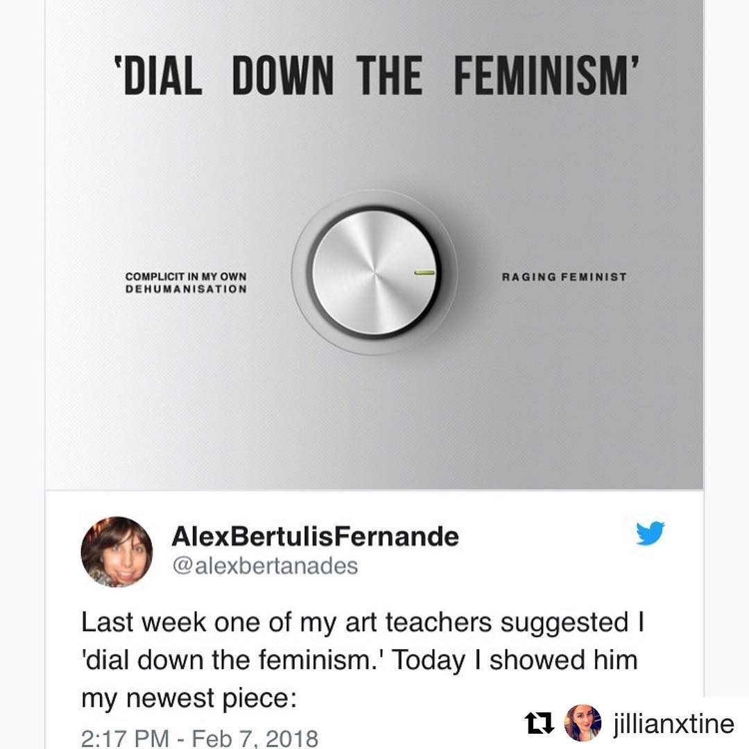Click the word 'DIAL in the headline

click(x=158, y=75)
